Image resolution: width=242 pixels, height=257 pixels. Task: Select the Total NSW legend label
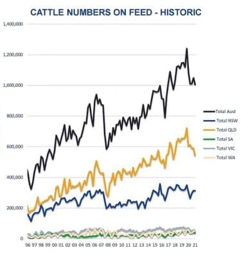coord(227,121)
